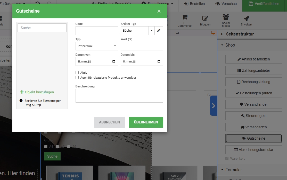287x180 pixels.
Task: Click into the Code input field
Action: (x=97, y=31)
